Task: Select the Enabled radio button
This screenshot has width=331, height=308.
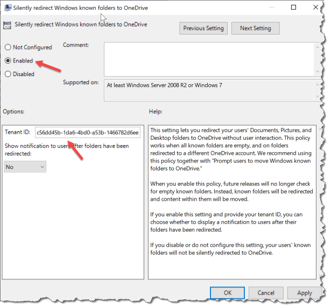Action: coord(8,61)
